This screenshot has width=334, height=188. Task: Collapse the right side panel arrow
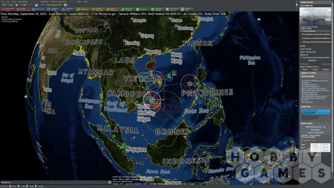[297, 5]
